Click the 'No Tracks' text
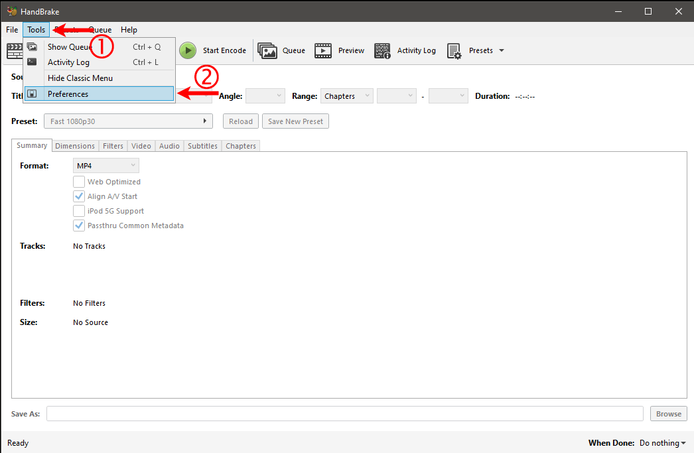 click(89, 246)
